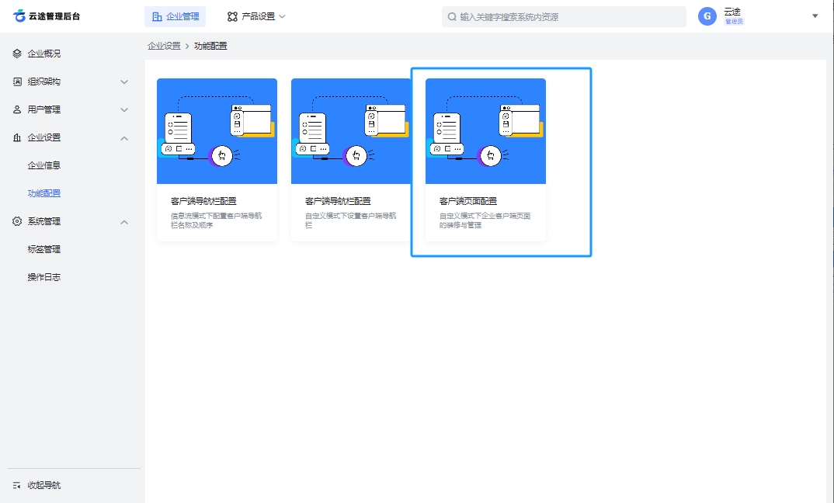Click the 组织架构 sidebar label
This screenshot has width=834, height=503.
pyautogui.click(x=44, y=82)
